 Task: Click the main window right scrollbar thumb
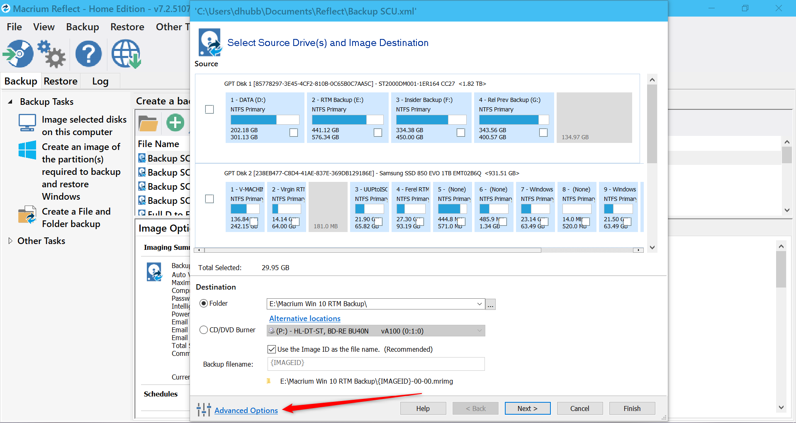781,269
